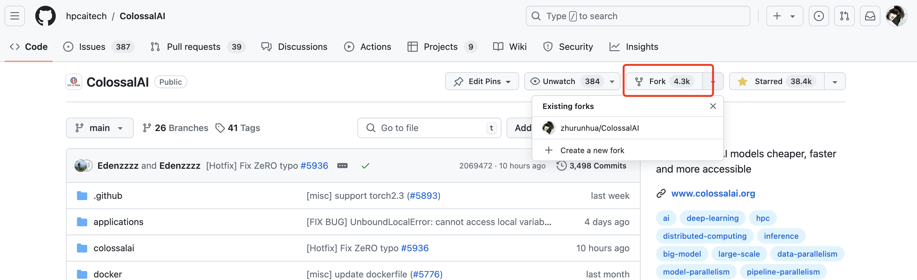Open the Discussions tab
Viewport: 917px width, 280px height.
[x=294, y=47]
